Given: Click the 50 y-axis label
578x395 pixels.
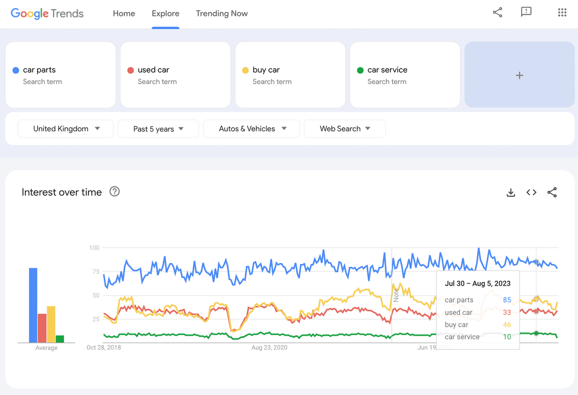Looking at the screenshot, I should click(x=95, y=295).
